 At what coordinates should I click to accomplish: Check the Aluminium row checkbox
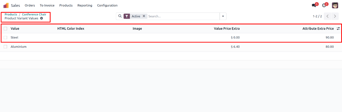click(x=5, y=47)
